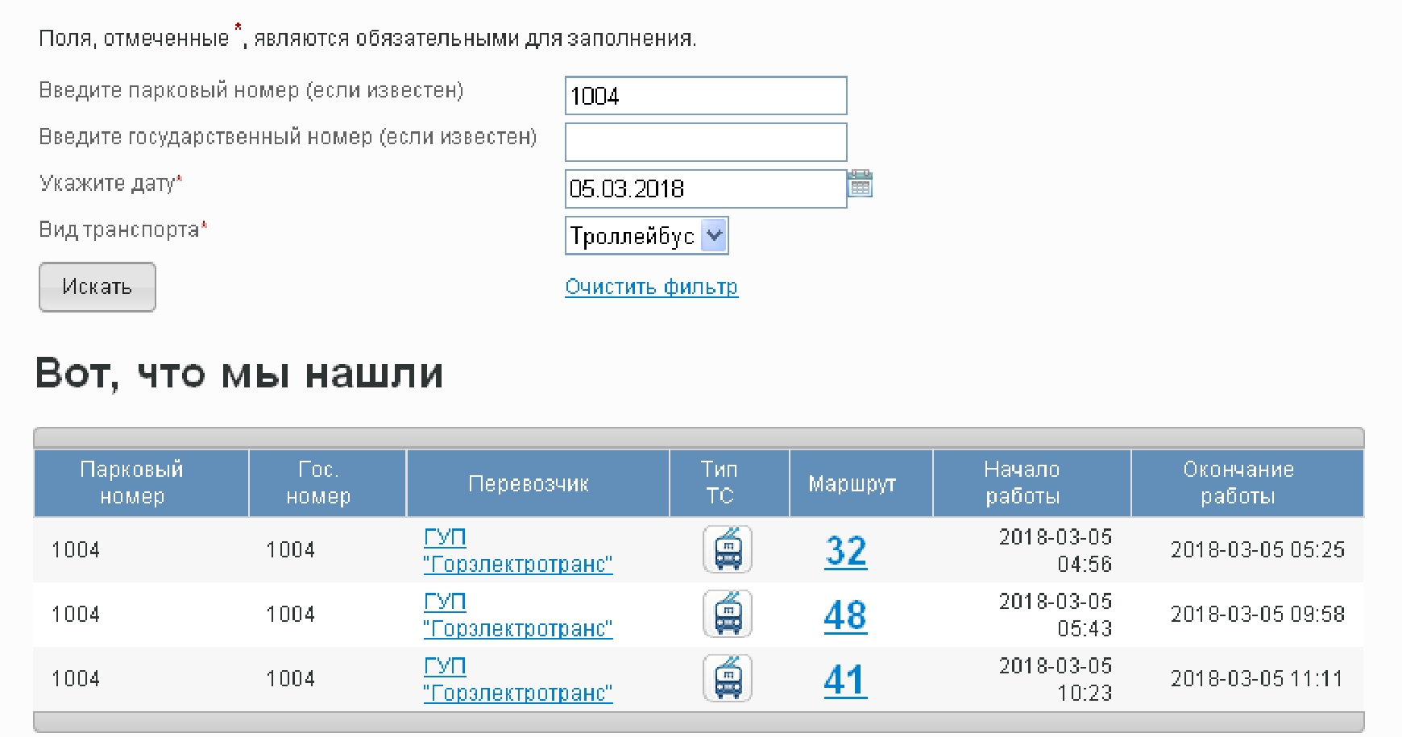
Task: Click trolleybus icon in route 48 row
Action: click(x=728, y=614)
